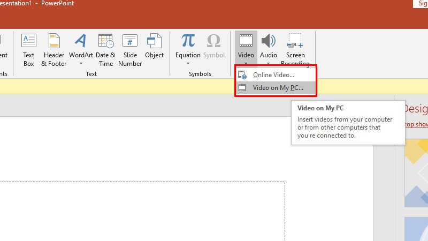Viewport: 428px width, 241px height.
Task: Insert Date & Time
Action: (x=105, y=50)
